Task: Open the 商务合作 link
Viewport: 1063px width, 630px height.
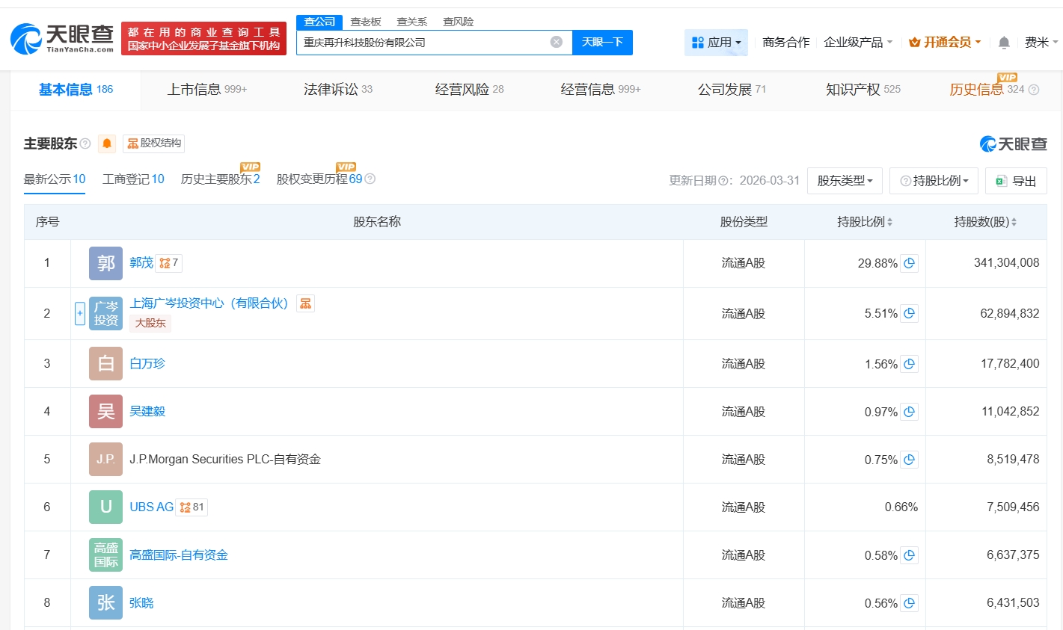Action: [786, 43]
